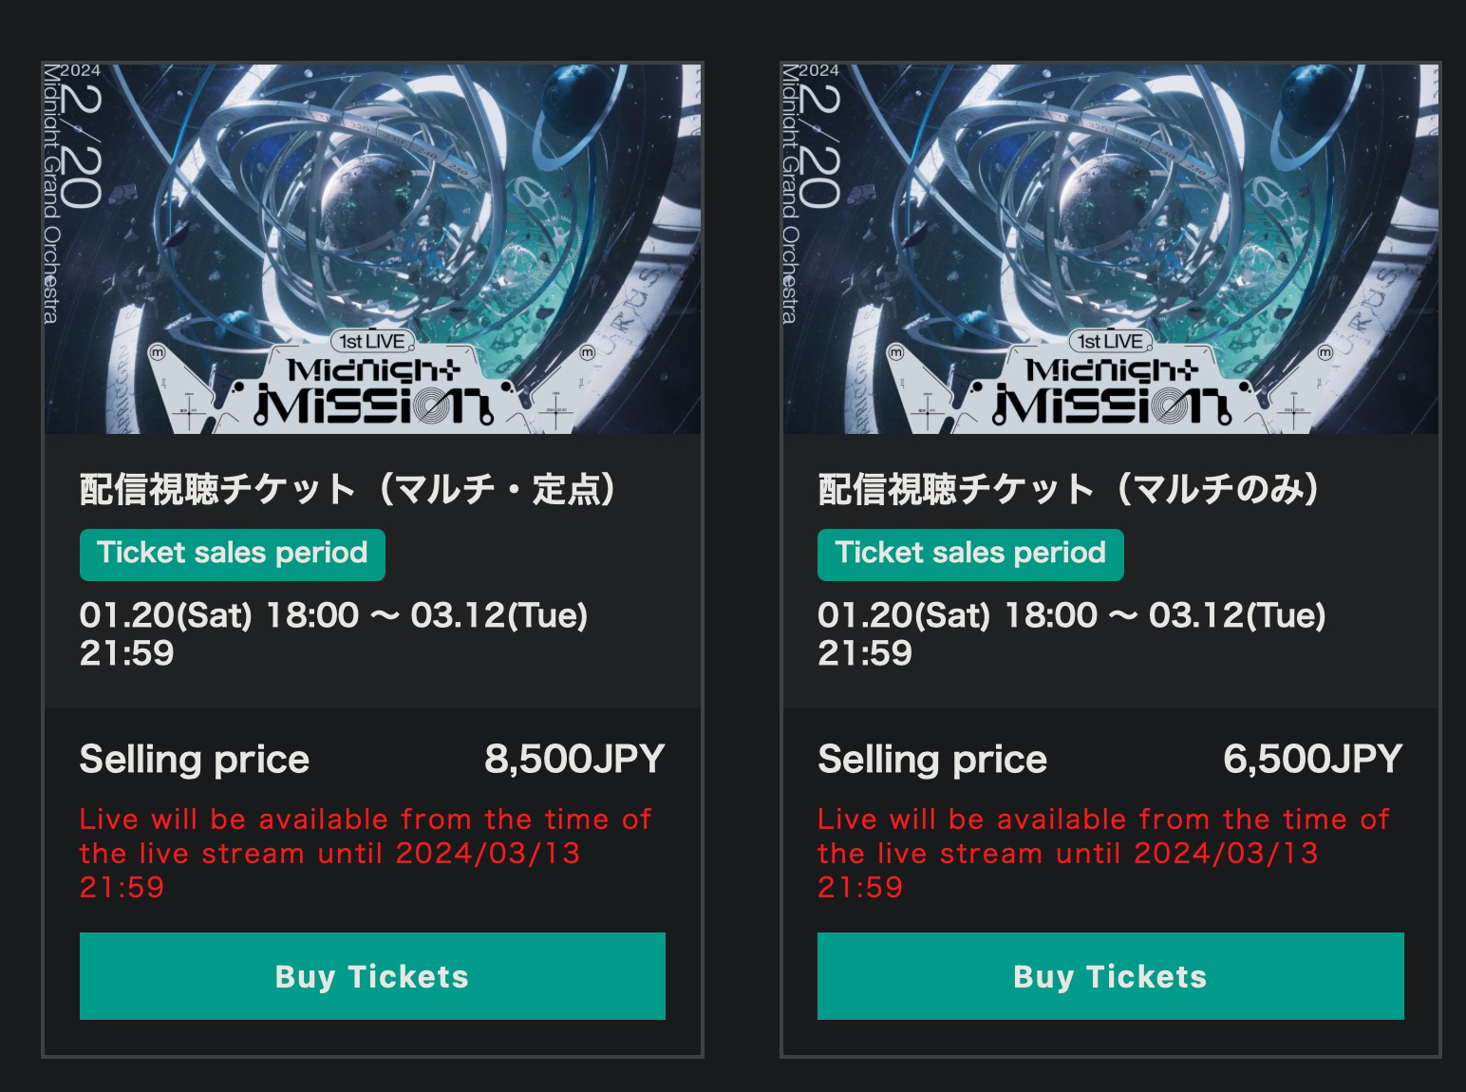Select the マルチのみ ticket title
Viewport: 1466px width, 1092px height.
coord(1069,489)
